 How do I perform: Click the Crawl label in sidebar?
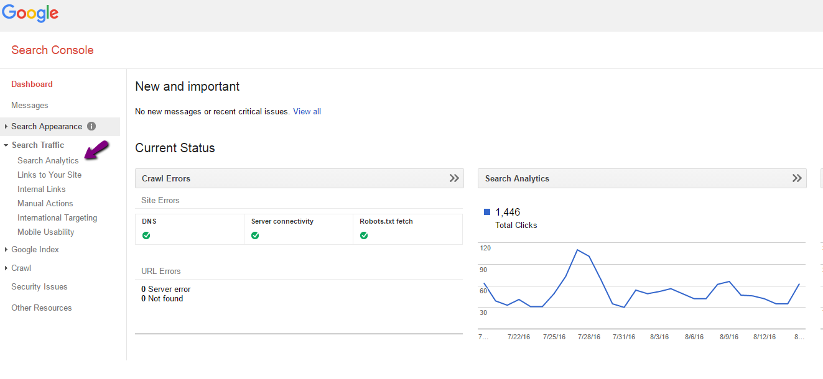coord(21,268)
